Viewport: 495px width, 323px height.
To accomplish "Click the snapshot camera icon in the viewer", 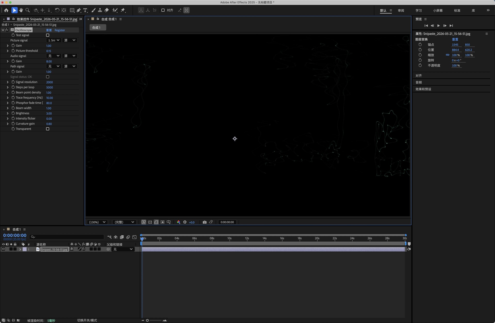I will [204, 222].
